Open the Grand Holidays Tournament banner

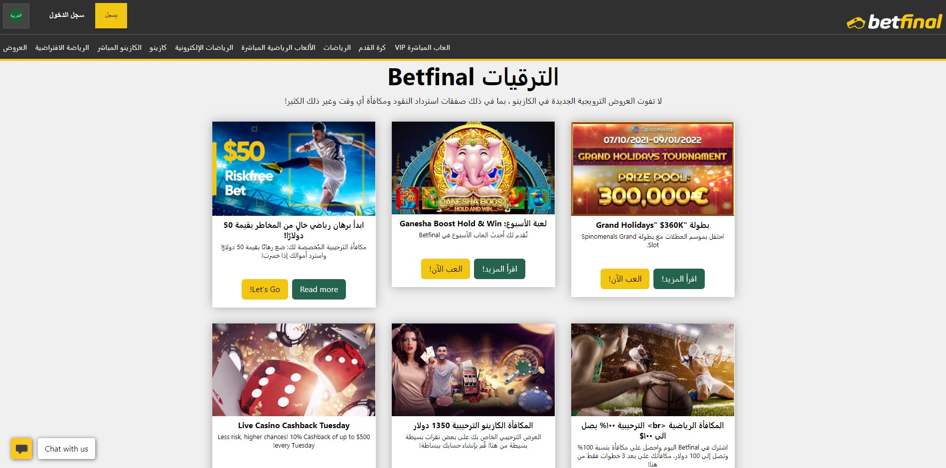click(652, 168)
